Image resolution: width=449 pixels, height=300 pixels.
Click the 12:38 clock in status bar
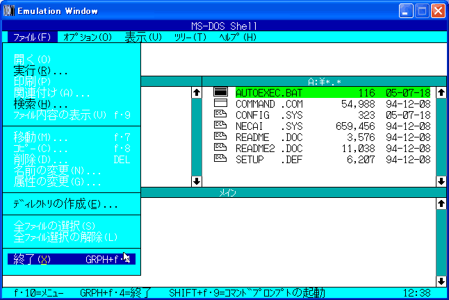(416, 293)
